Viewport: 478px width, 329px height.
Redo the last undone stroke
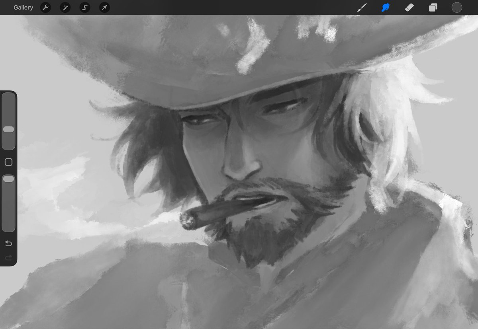tap(8, 258)
